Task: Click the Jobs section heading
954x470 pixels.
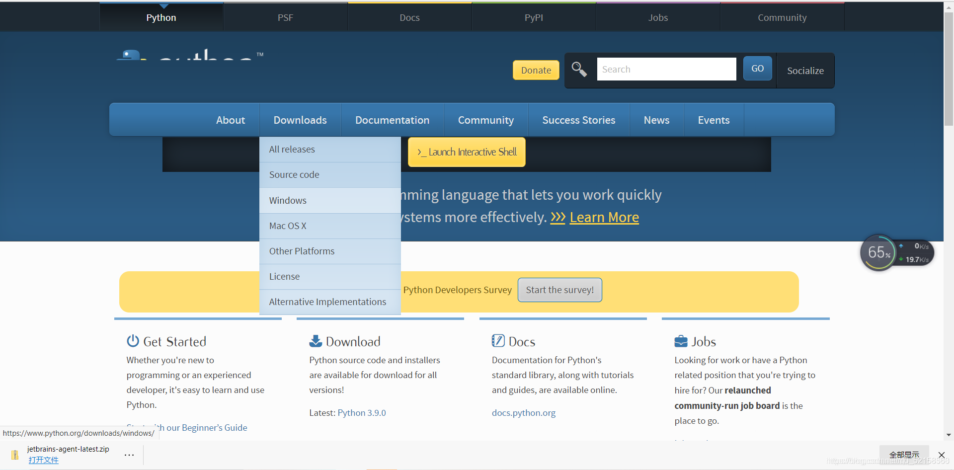Action: 704,341
